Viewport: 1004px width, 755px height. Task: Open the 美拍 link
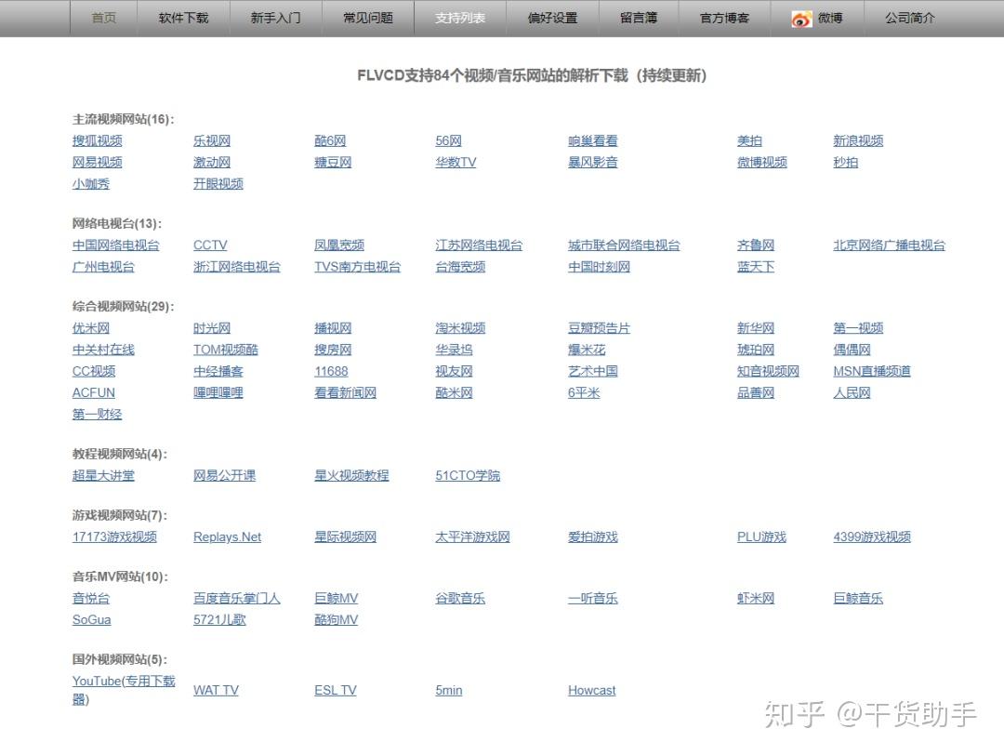(x=749, y=141)
